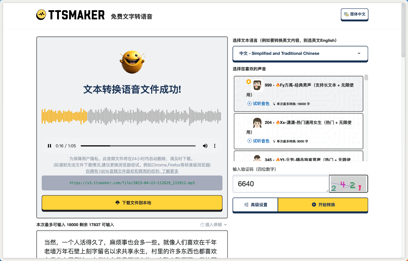The height and width of the screenshot is (261, 408).
Task: Click the TTSMaker logo icon
Action: click(x=41, y=15)
